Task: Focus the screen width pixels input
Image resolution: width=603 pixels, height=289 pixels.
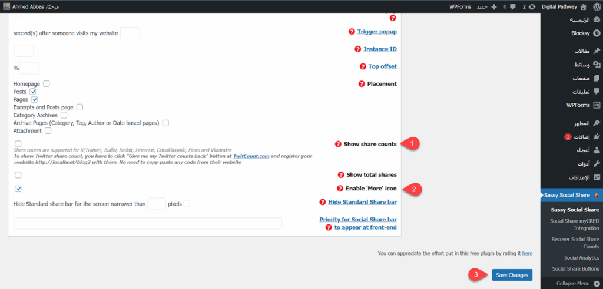Action: tap(157, 204)
